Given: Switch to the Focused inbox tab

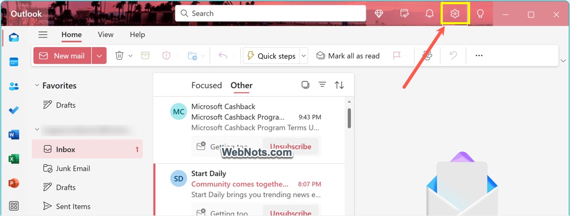Looking at the screenshot, I should coord(207,85).
